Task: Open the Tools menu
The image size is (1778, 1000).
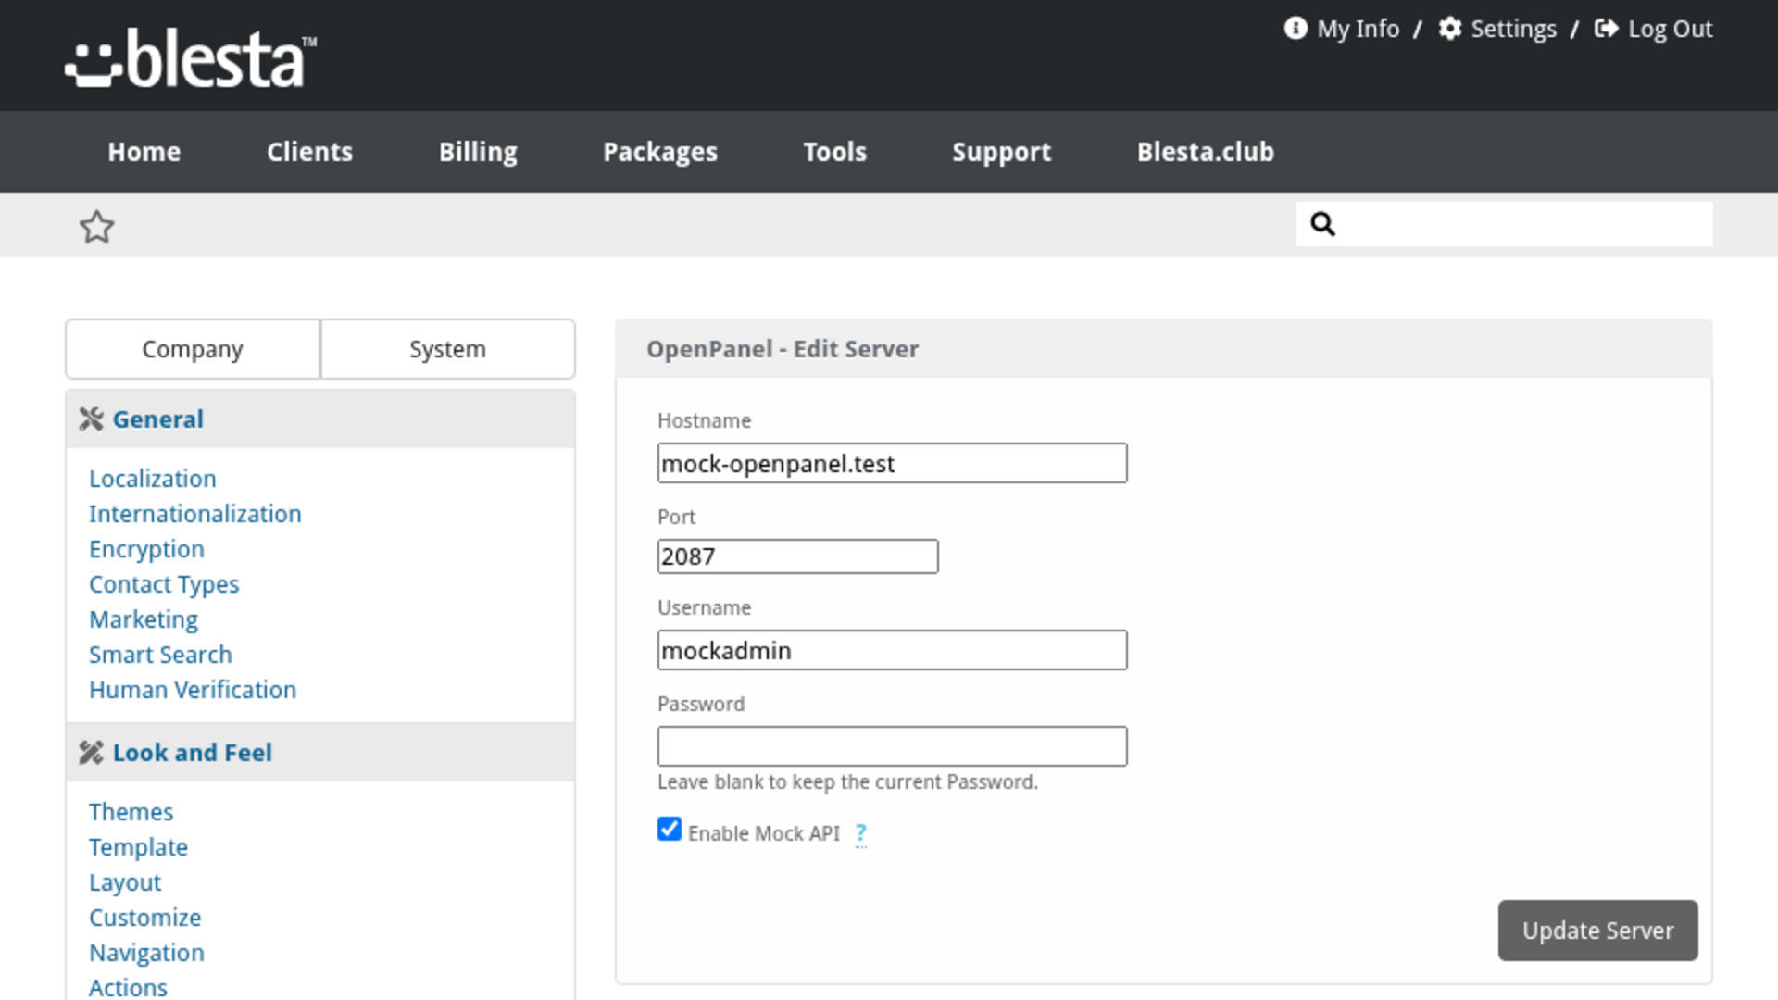Action: 834,152
